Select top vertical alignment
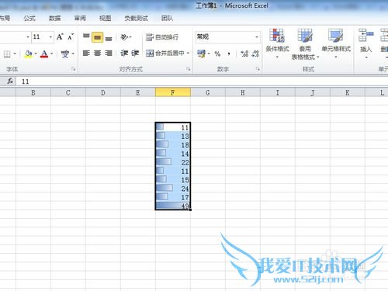 point(86,37)
